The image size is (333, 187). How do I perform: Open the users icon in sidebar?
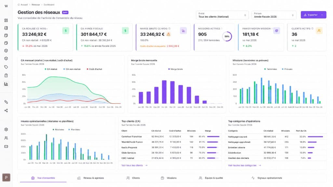pos(6,138)
